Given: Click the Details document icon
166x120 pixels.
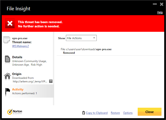Looking at the screenshot, I should pos(8,59).
